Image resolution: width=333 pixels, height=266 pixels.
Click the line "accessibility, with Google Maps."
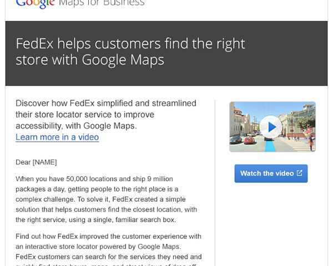pos(76,126)
